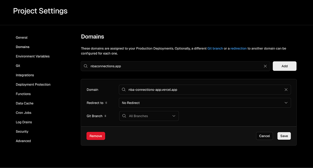Clear the nba-connections-app.vercel.app domain field
The image size is (313, 168).
(286, 90)
